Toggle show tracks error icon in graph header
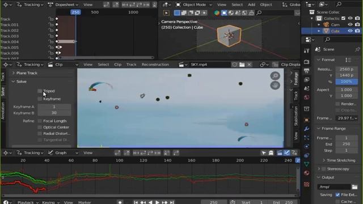Image resolution: width=363 pixels, height=204 pixels. (294, 152)
